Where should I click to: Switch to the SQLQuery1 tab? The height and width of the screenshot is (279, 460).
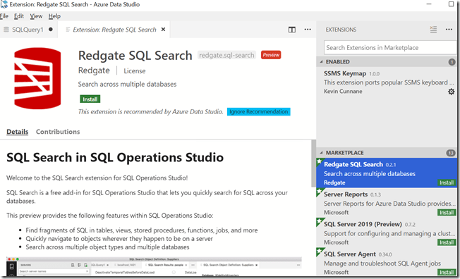pyautogui.click(x=28, y=30)
